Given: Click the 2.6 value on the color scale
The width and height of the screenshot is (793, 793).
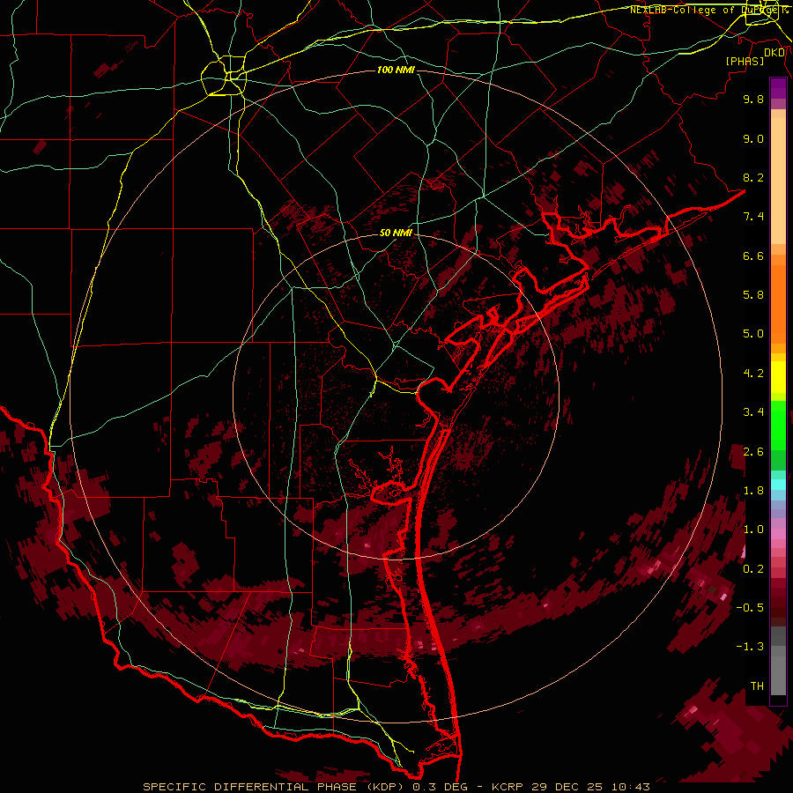Looking at the screenshot, I should point(753,452).
